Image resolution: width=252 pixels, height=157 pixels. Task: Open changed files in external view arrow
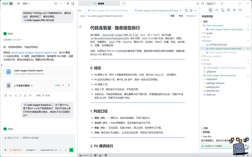coord(69,86)
